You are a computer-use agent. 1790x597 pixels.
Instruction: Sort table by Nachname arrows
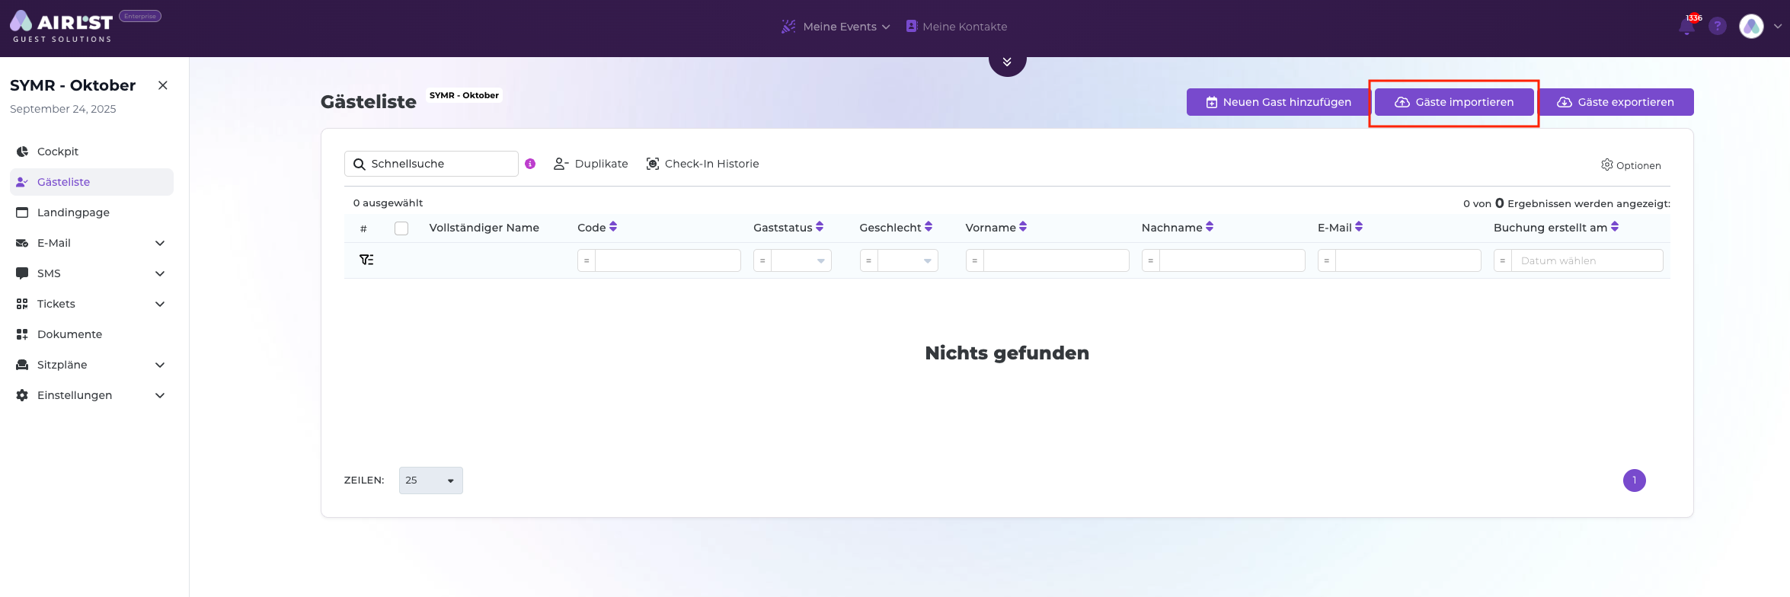pos(1210,227)
